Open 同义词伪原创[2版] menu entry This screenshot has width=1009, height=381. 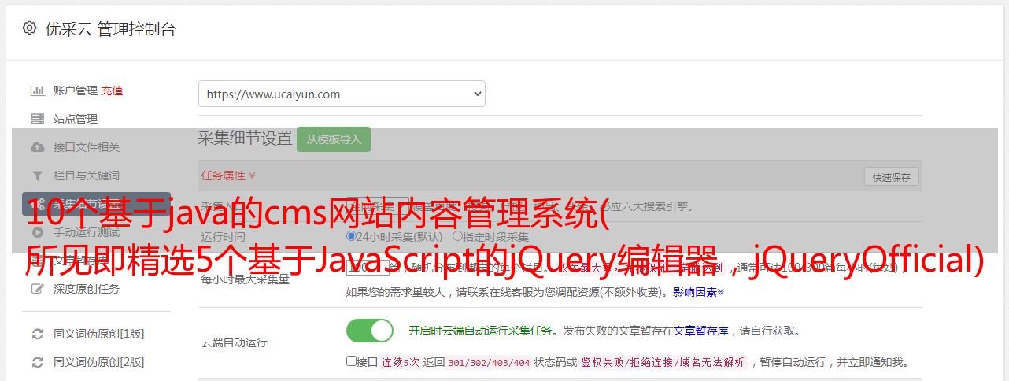click(x=99, y=362)
